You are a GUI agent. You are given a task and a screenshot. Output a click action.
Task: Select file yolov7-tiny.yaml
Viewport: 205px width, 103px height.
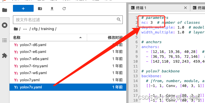(68, 66)
